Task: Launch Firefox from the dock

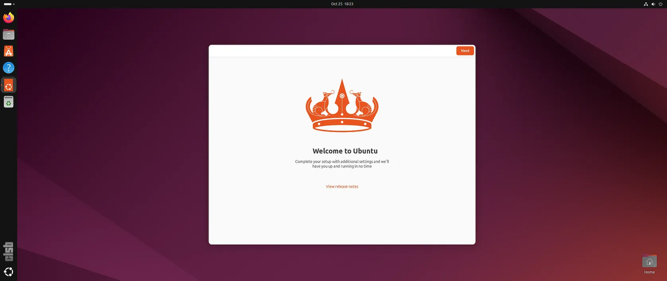Action: click(x=8, y=17)
